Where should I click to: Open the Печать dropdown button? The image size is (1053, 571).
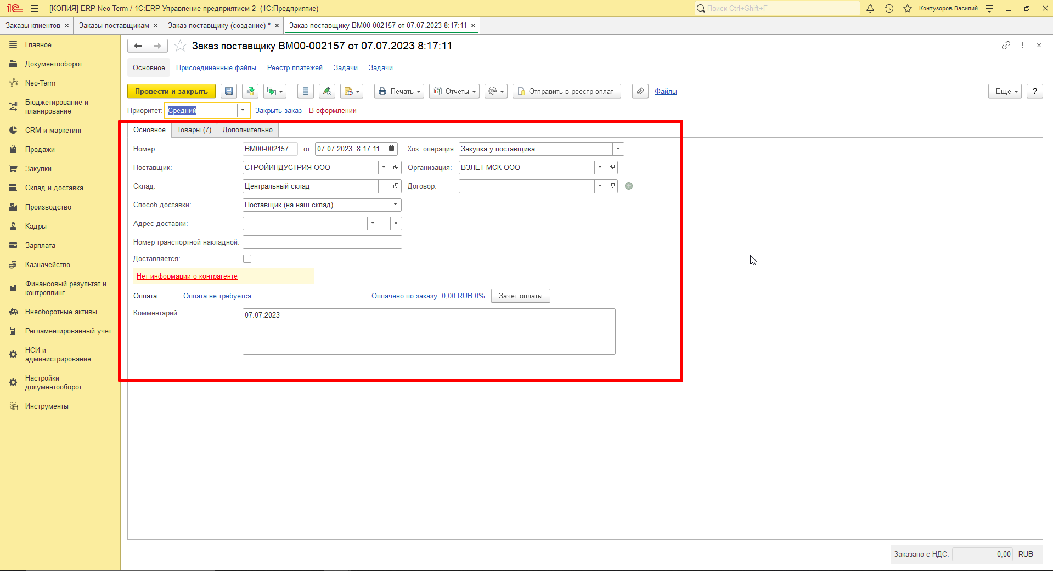coord(399,92)
